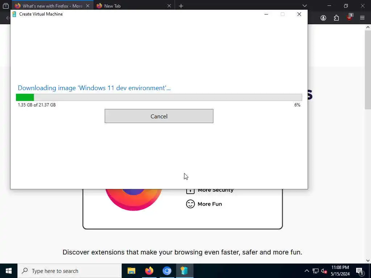Viewport: 371px width, 278px height.
Task: Show hidden system tray icons
Action: pyautogui.click(x=307, y=271)
